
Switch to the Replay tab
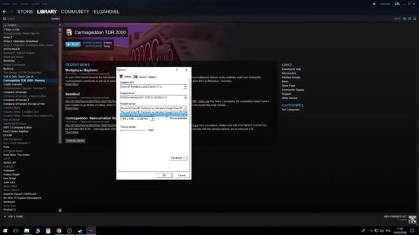(152, 77)
